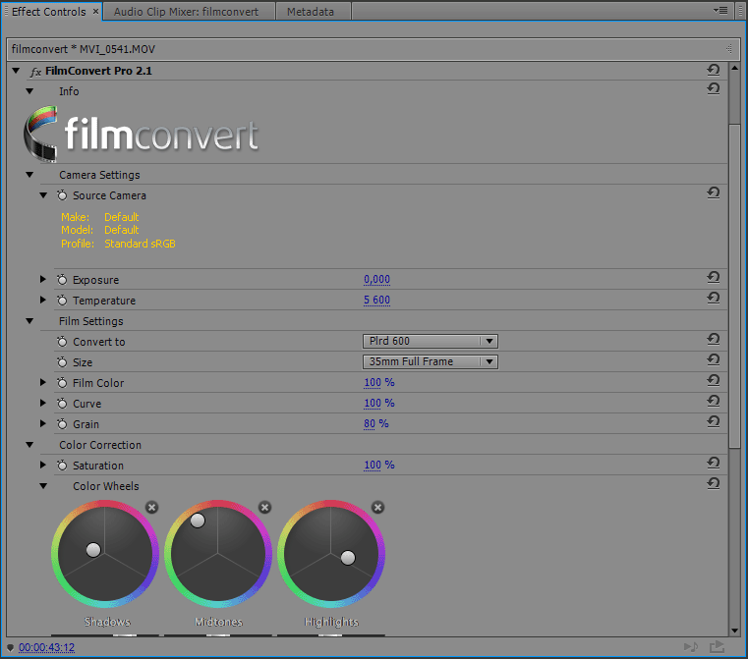Viewport: 748px width, 659px height.
Task: Collapse the Source Camera details
Action: 43,195
